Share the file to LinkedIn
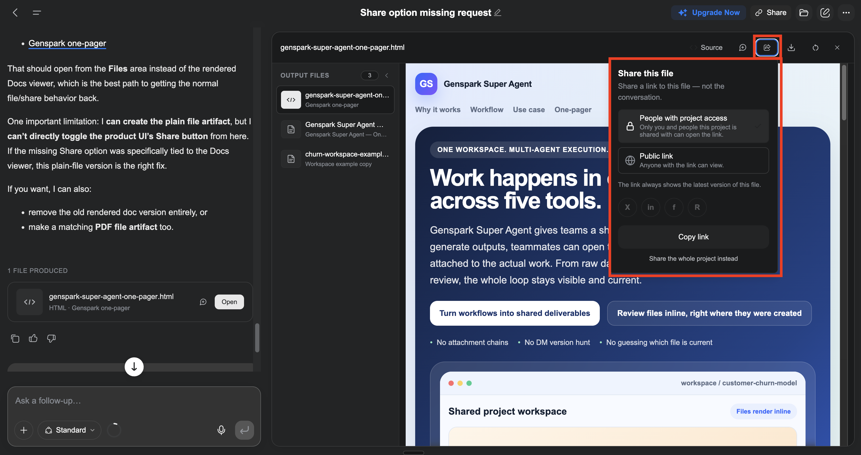 (651, 207)
